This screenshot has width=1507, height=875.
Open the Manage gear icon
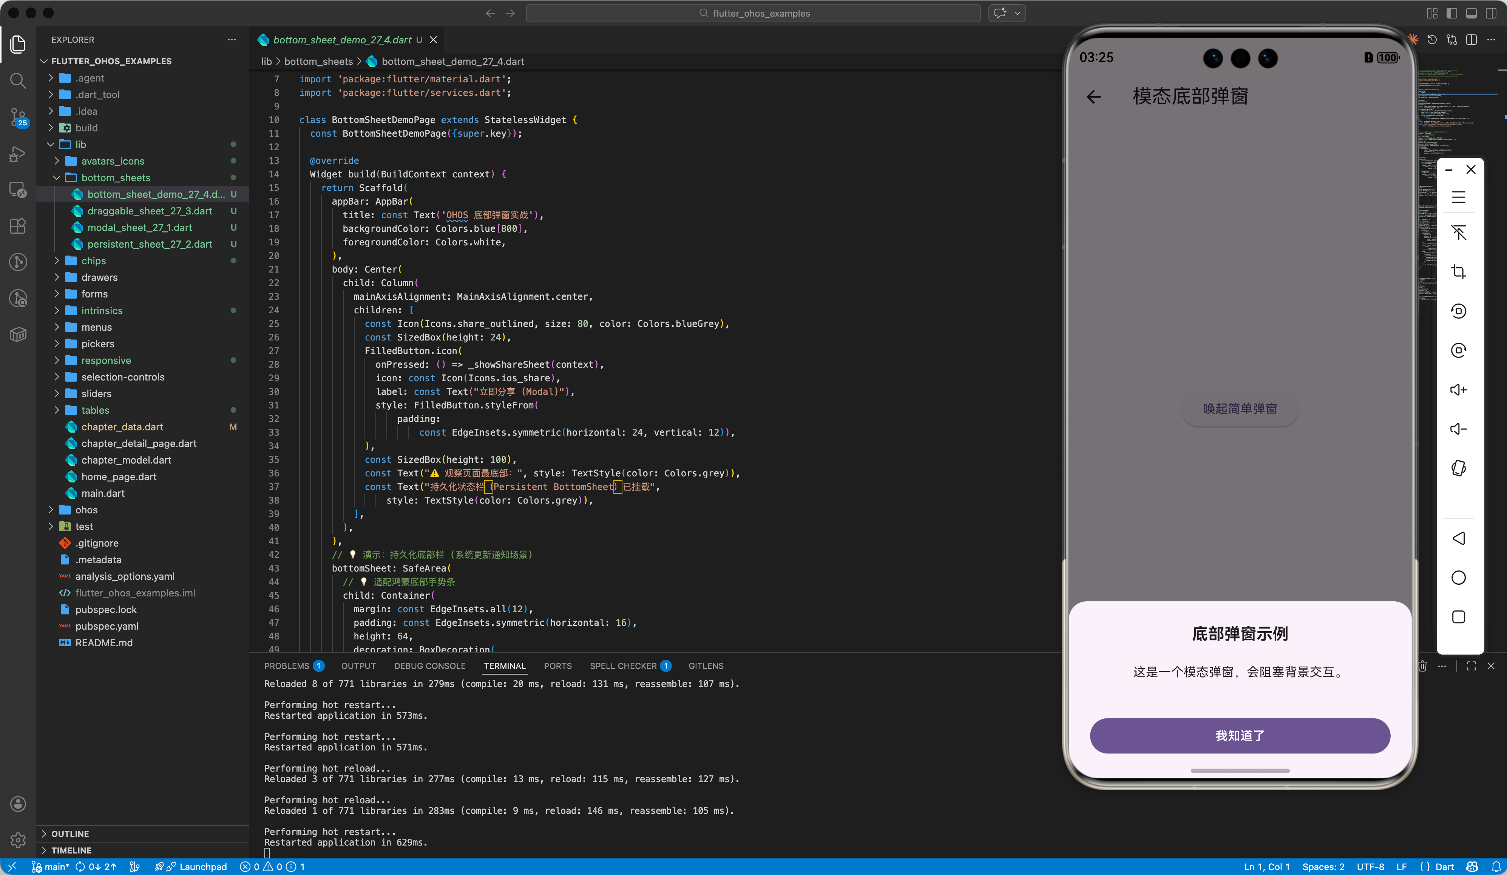[x=18, y=840]
